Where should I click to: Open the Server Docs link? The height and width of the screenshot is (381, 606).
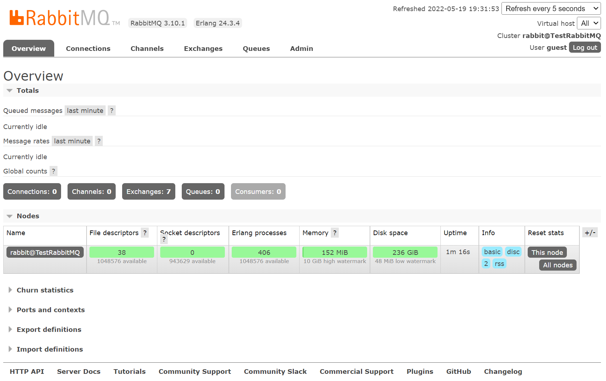tap(79, 372)
